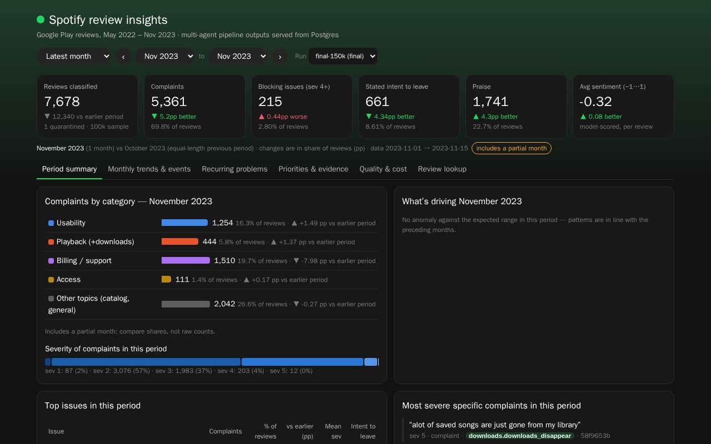Click the gray Other topics swatch
Screen dimensions: 711x444
click(x=51, y=299)
